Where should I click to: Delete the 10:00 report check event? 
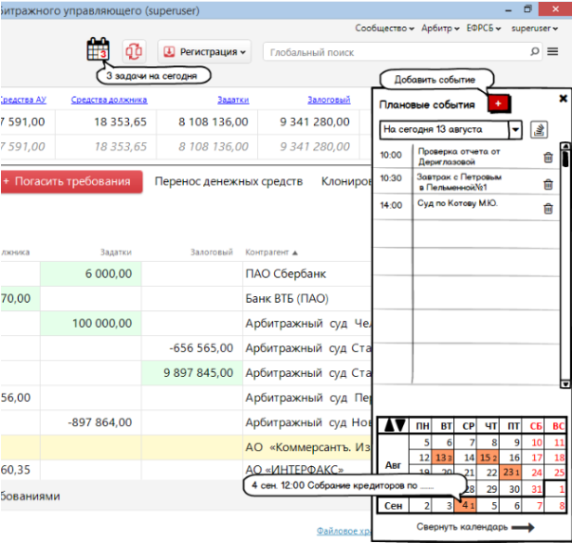click(547, 158)
